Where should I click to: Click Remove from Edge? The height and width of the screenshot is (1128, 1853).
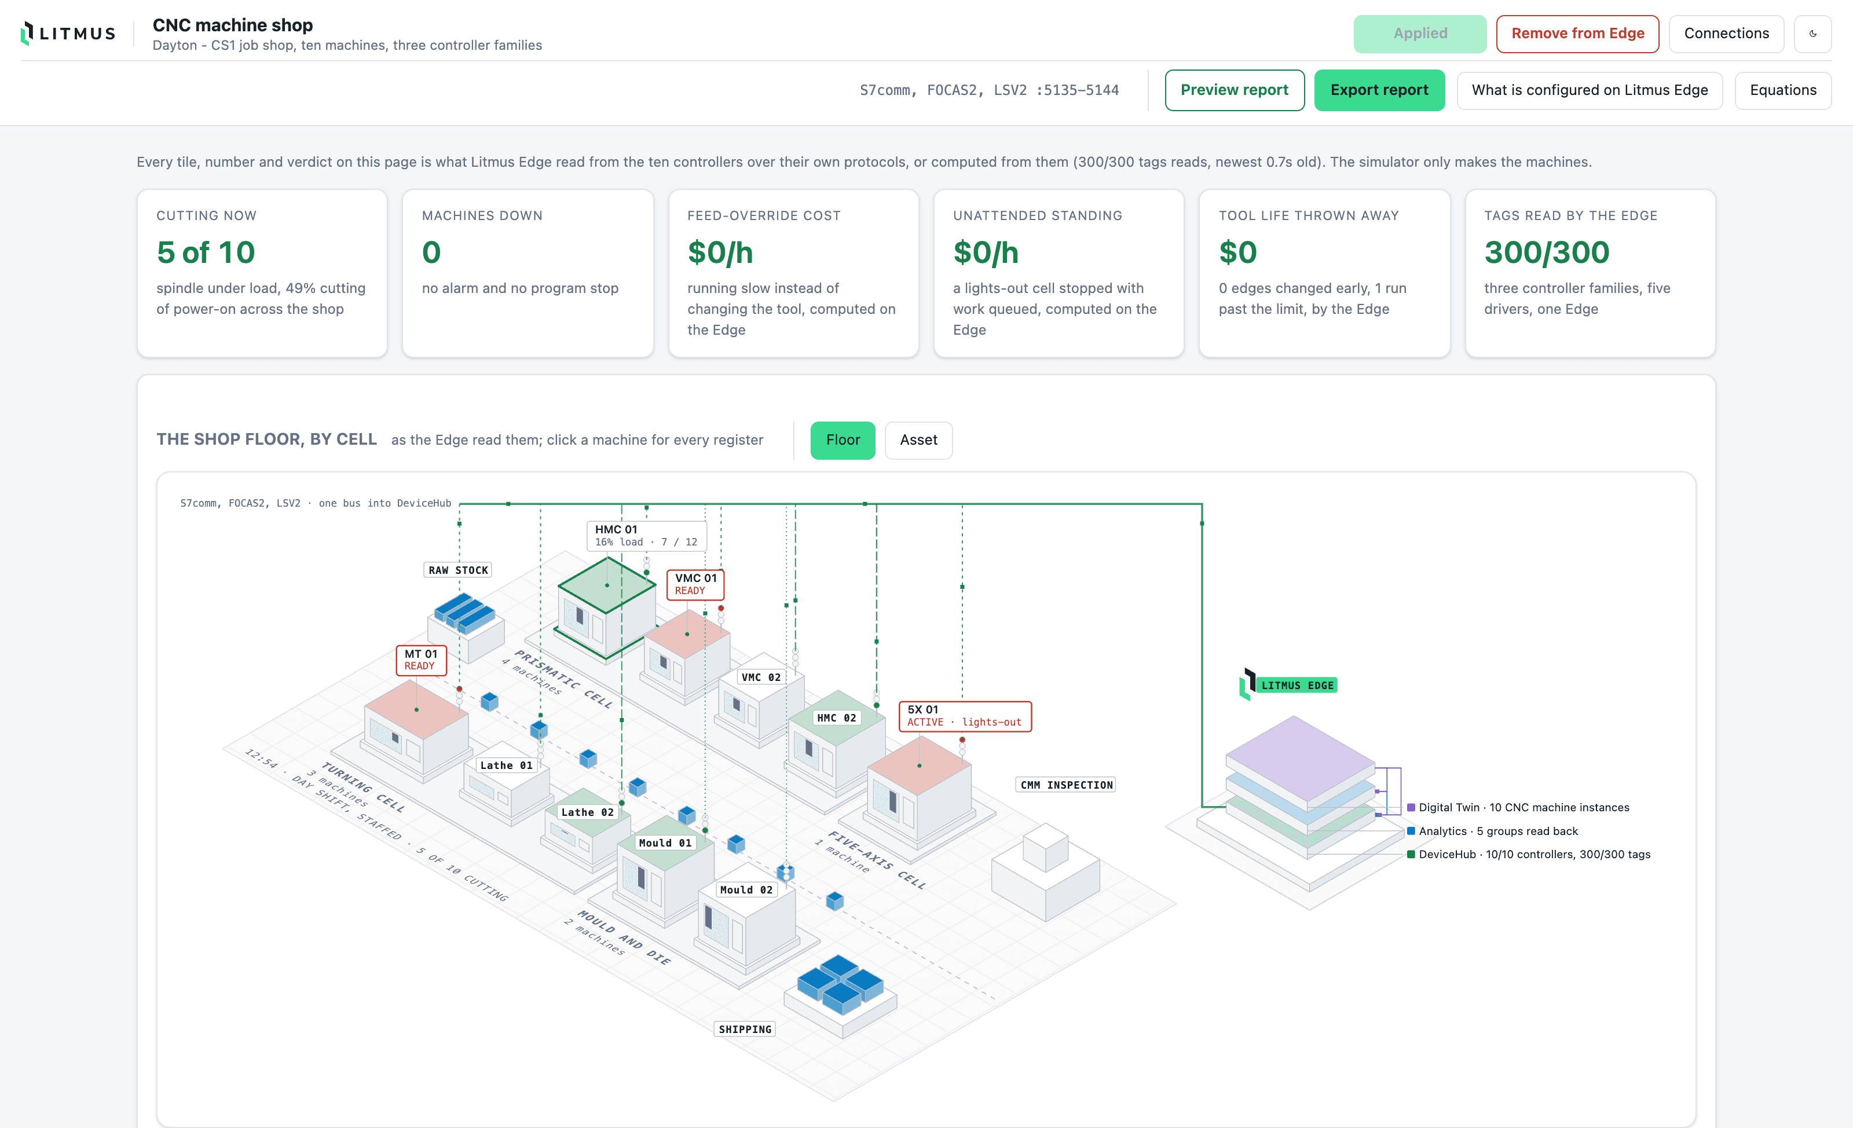pyautogui.click(x=1577, y=33)
